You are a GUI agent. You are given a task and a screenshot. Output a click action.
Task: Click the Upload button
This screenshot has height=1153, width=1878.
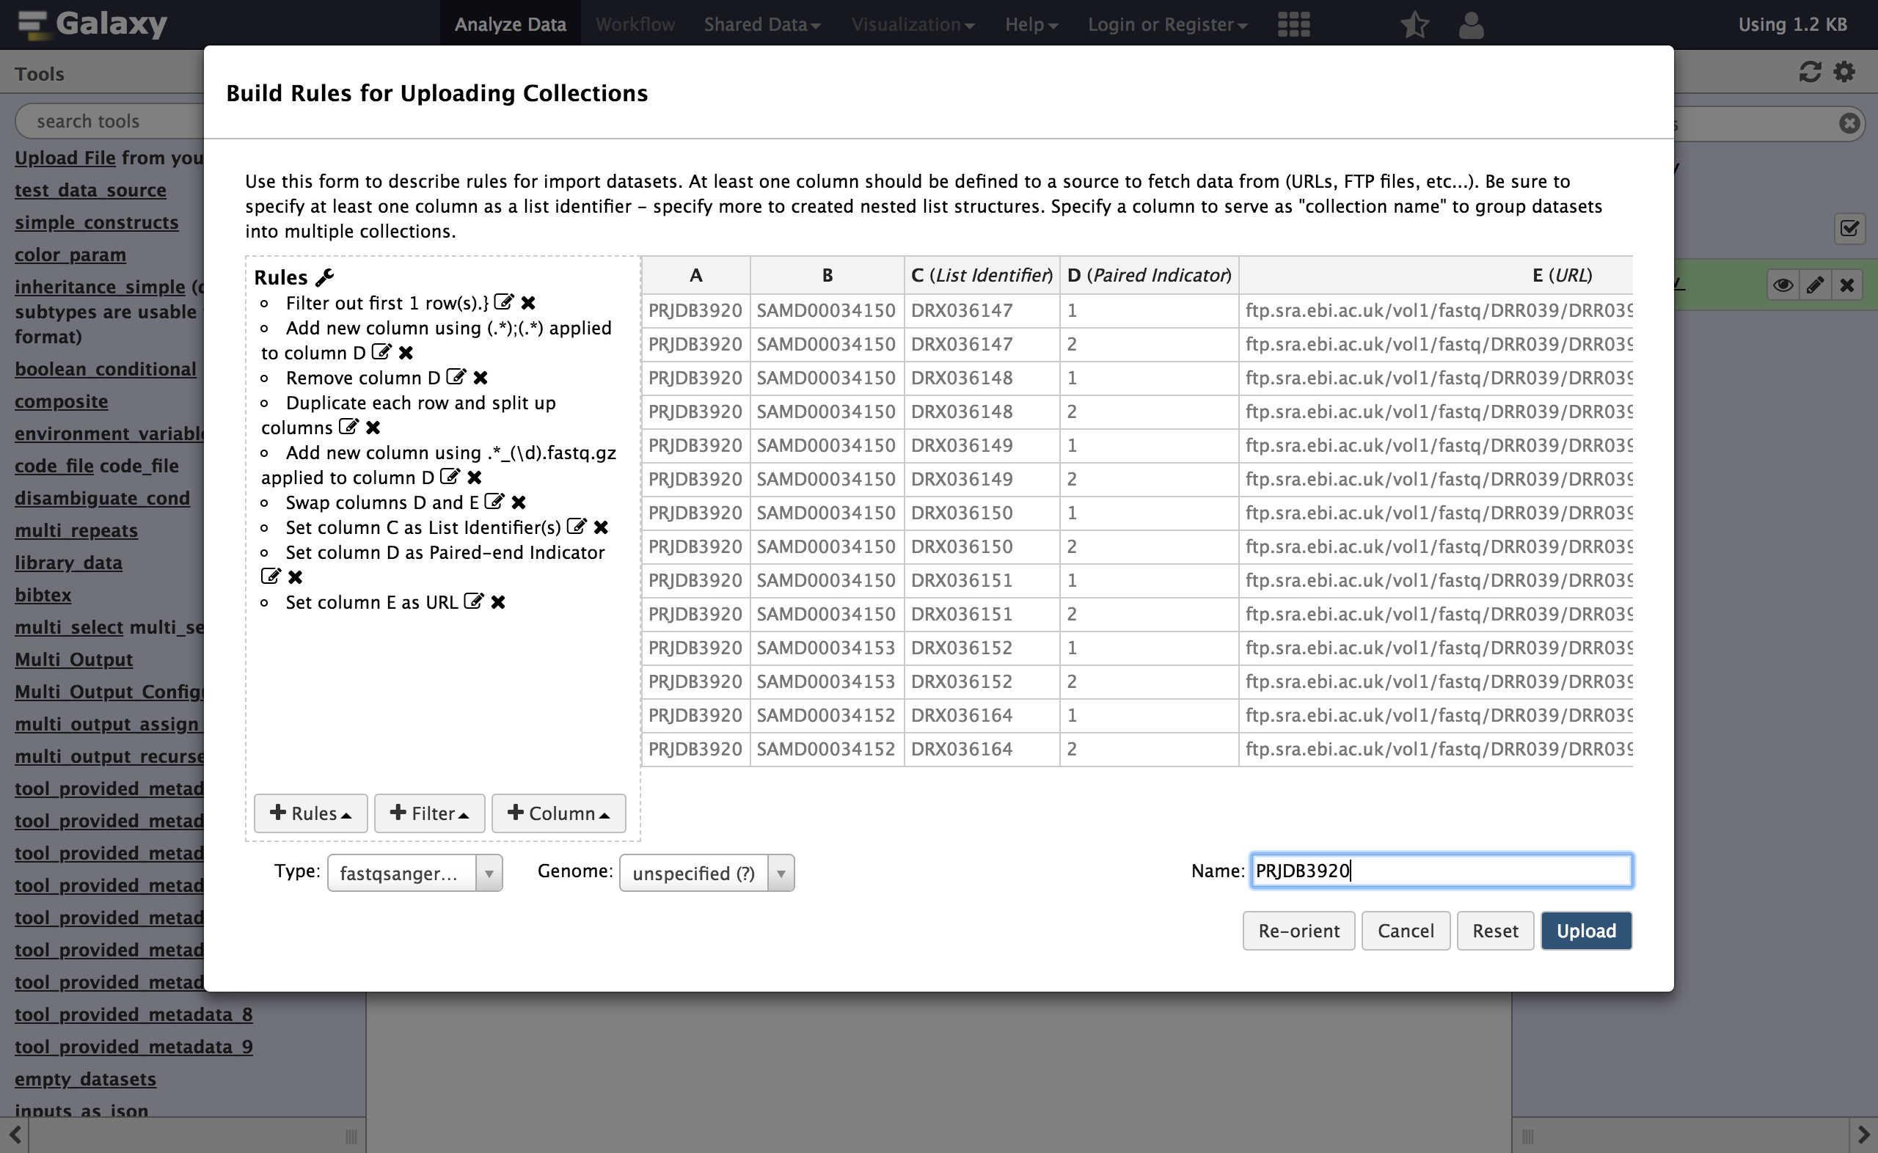(x=1586, y=930)
